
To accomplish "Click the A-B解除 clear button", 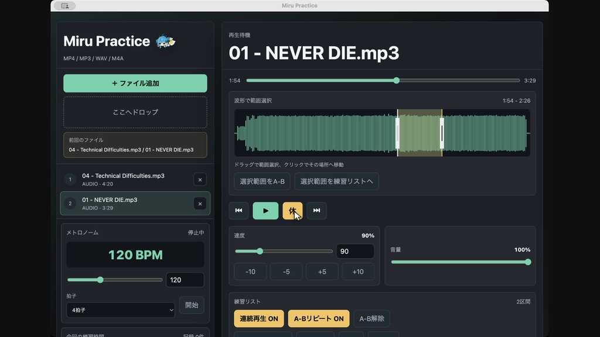I will click(x=371, y=319).
